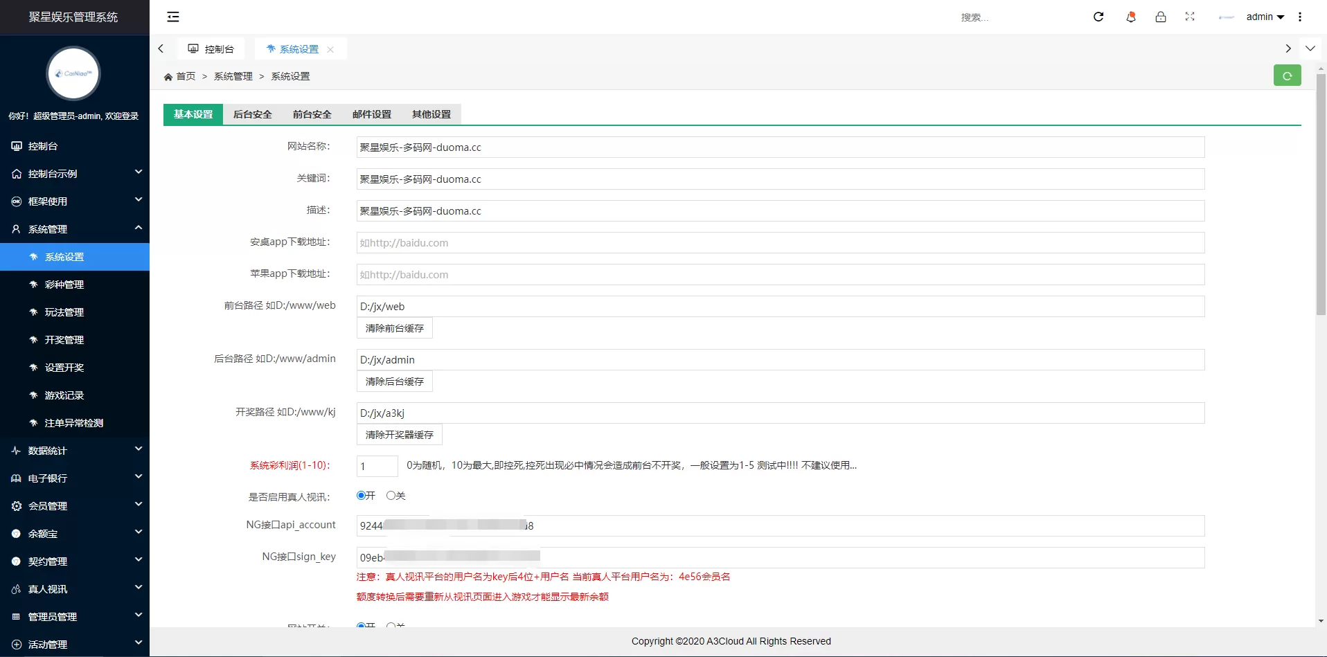The image size is (1327, 657).
Task: Click the 清除前台缓存 button
Action: pyautogui.click(x=394, y=327)
